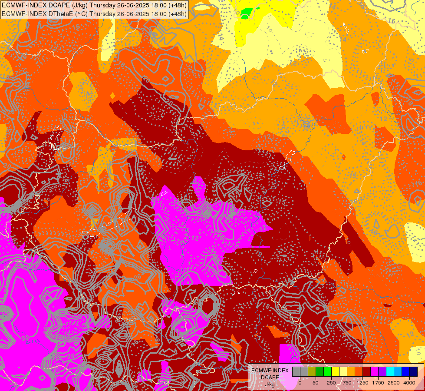Click the pure blue legend swatch
The height and width of the screenshot is (391, 425).
pyautogui.click(x=406, y=372)
